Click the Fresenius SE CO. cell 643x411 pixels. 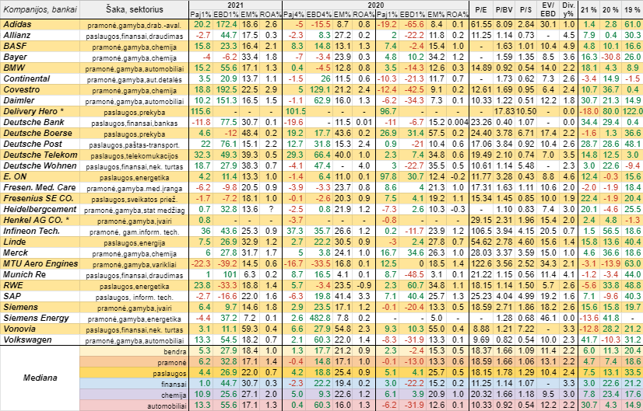(40, 199)
